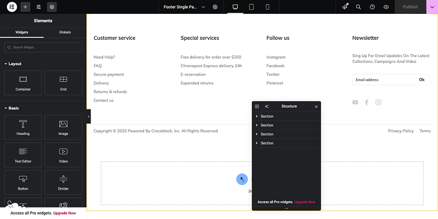Collapse the Layout widgets category
Screen dimensions: 438x219
click(x=13, y=64)
